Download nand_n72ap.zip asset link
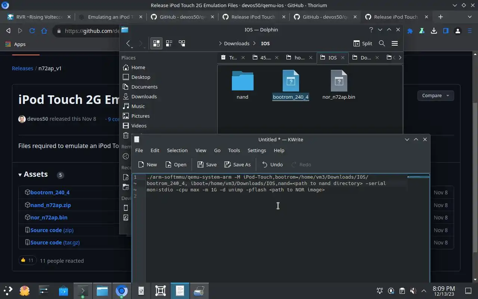 point(50,205)
